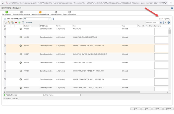Click the horizontal scrollbar right arrow
The height and width of the screenshot is (114, 174).
(167, 92)
